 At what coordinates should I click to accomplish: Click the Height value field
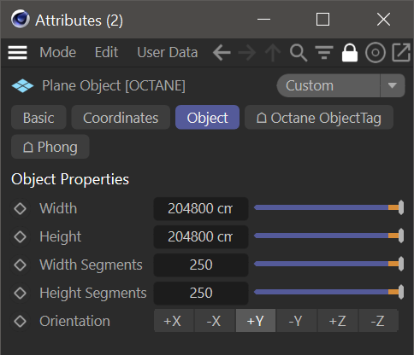pyautogui.click(x=201, y=236)
